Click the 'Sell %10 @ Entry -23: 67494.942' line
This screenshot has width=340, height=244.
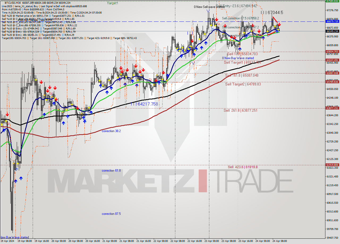38,29
